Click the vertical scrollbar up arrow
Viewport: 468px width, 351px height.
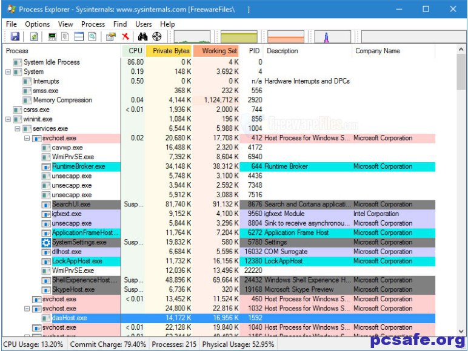click(461, 50)
